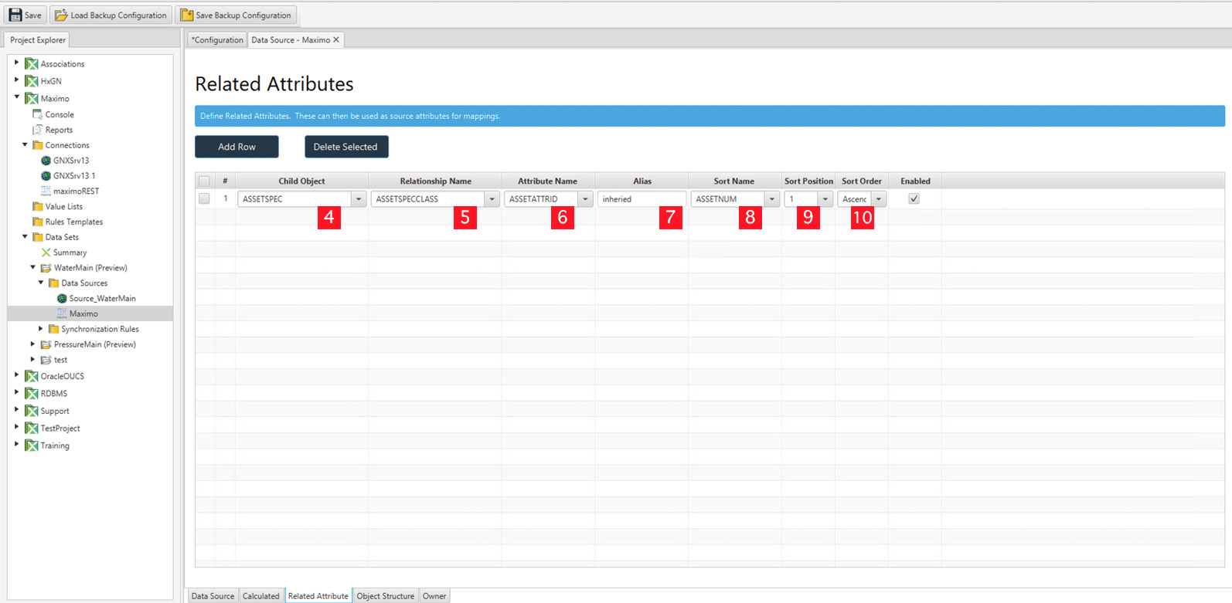Image resolution: width=1232 pixels, height=603 pixels.
Task: Click the Associations project icon
Action: click(32, 64)
